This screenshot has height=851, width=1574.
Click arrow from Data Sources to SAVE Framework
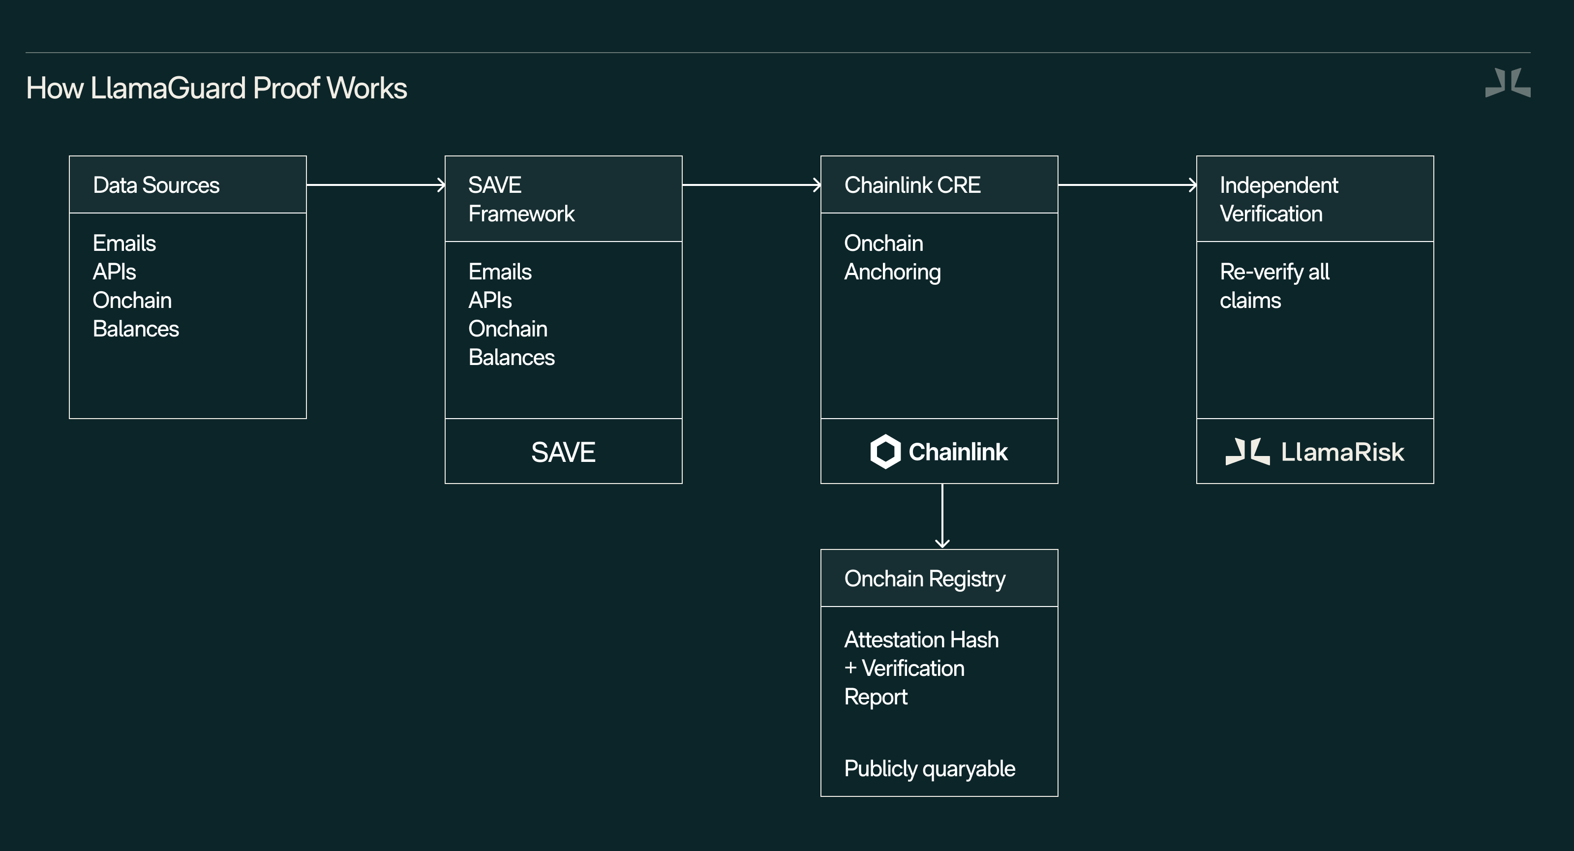tap(375, 184)
